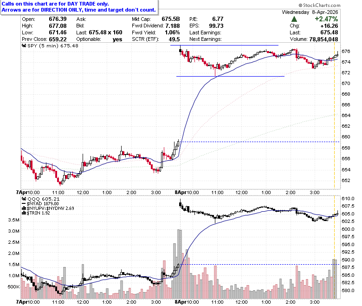The height and width of the screenshot is (306, 362).
Task: Click the QQQ candlestick icon in legend
Action: click(24, 199)
